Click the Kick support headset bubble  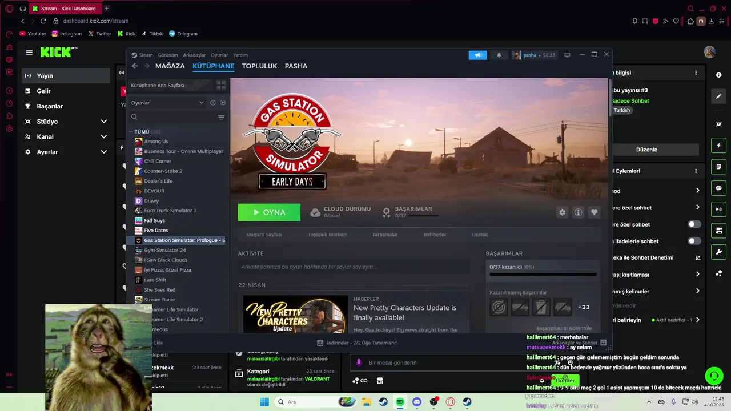pyautogui.click(x=714, y=376)
